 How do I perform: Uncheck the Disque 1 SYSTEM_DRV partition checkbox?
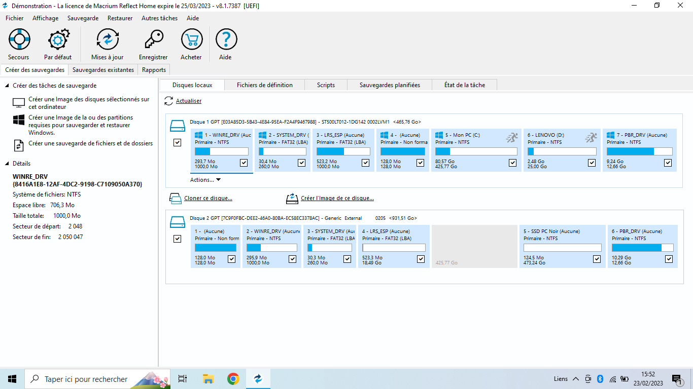(x=302, y=163)
